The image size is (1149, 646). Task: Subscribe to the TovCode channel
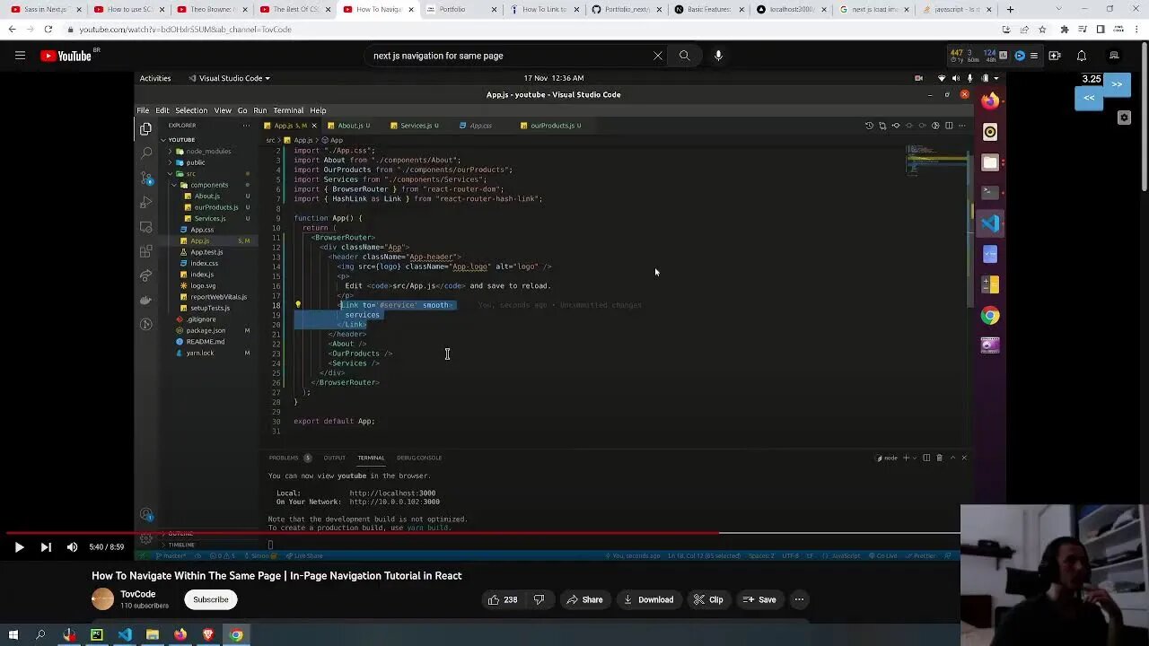click(211, 599)
